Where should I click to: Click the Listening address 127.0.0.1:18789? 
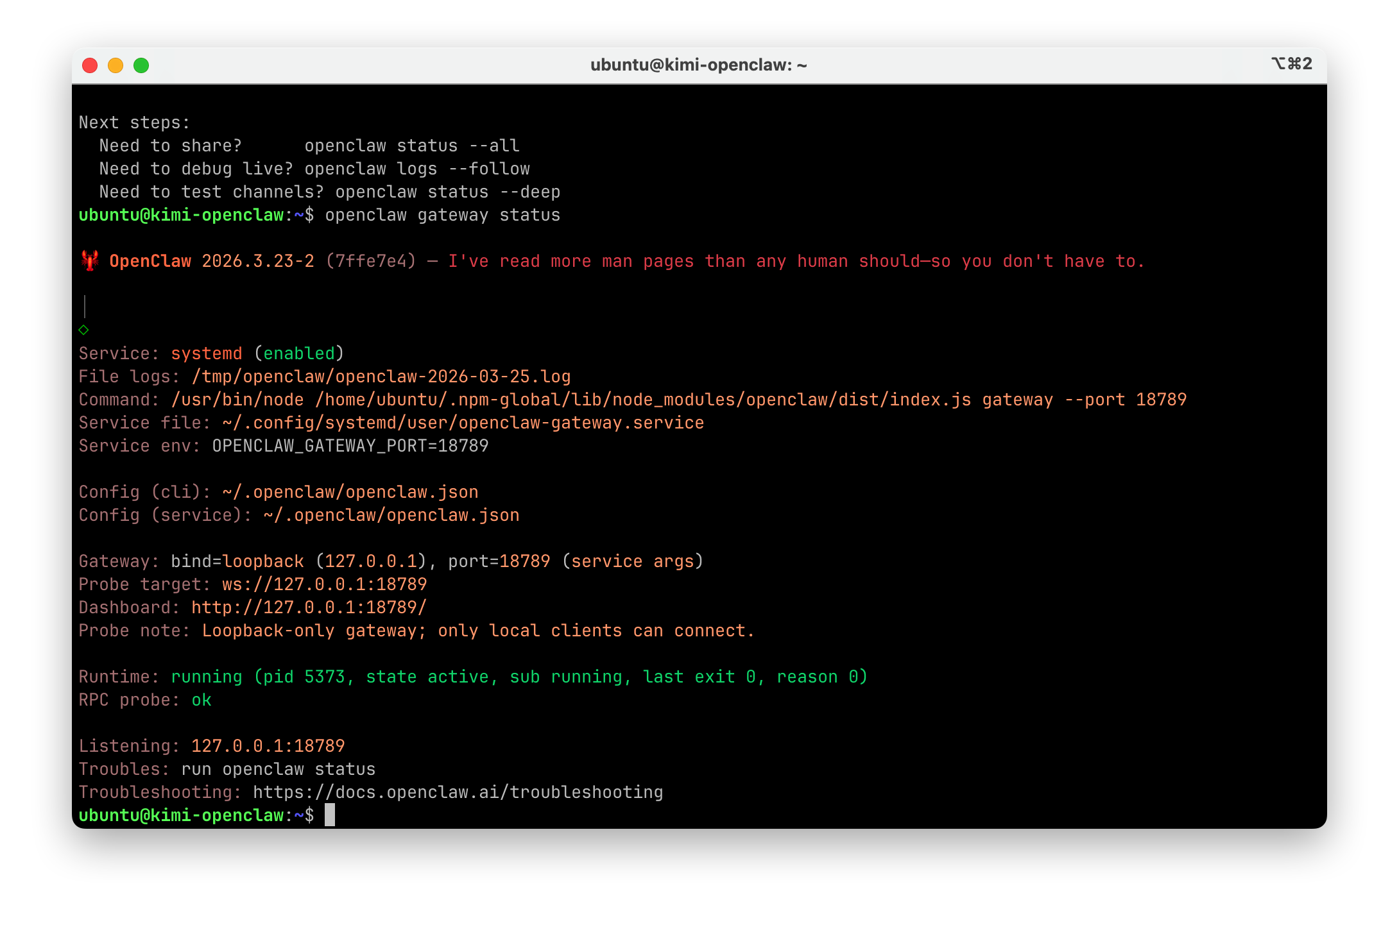pos(268,746)
